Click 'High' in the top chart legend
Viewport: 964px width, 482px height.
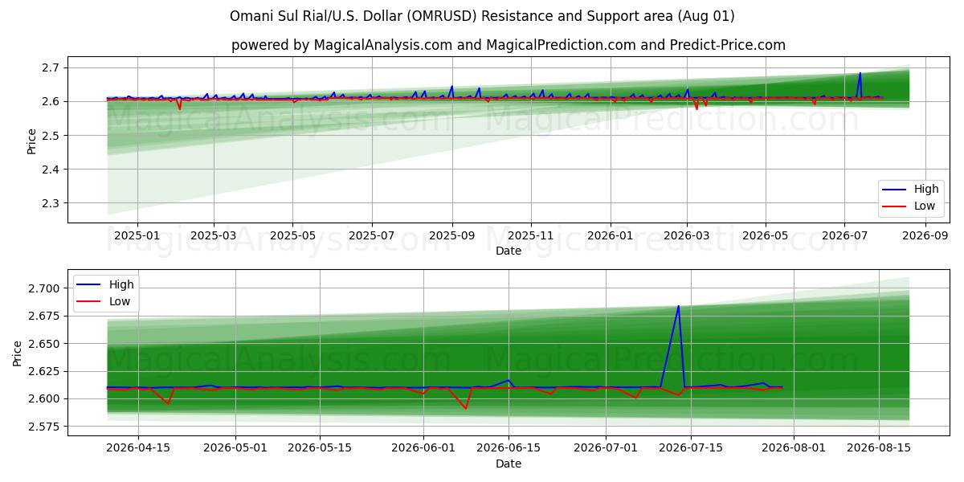coord(926,190)
